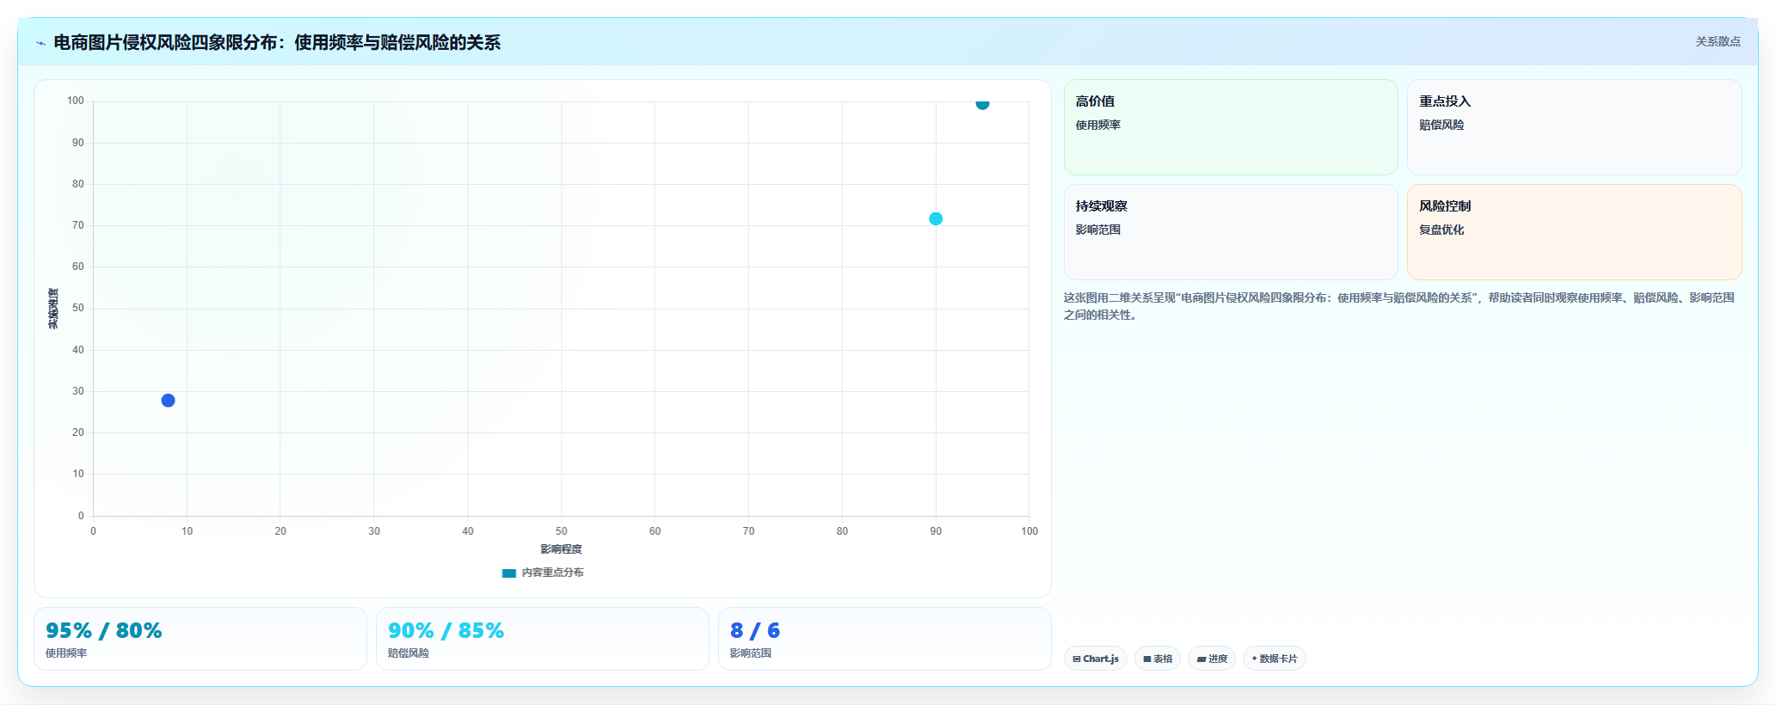Click the 进度 tag chip
This screenshot has height=705, width=1776.
(1212, 659)
